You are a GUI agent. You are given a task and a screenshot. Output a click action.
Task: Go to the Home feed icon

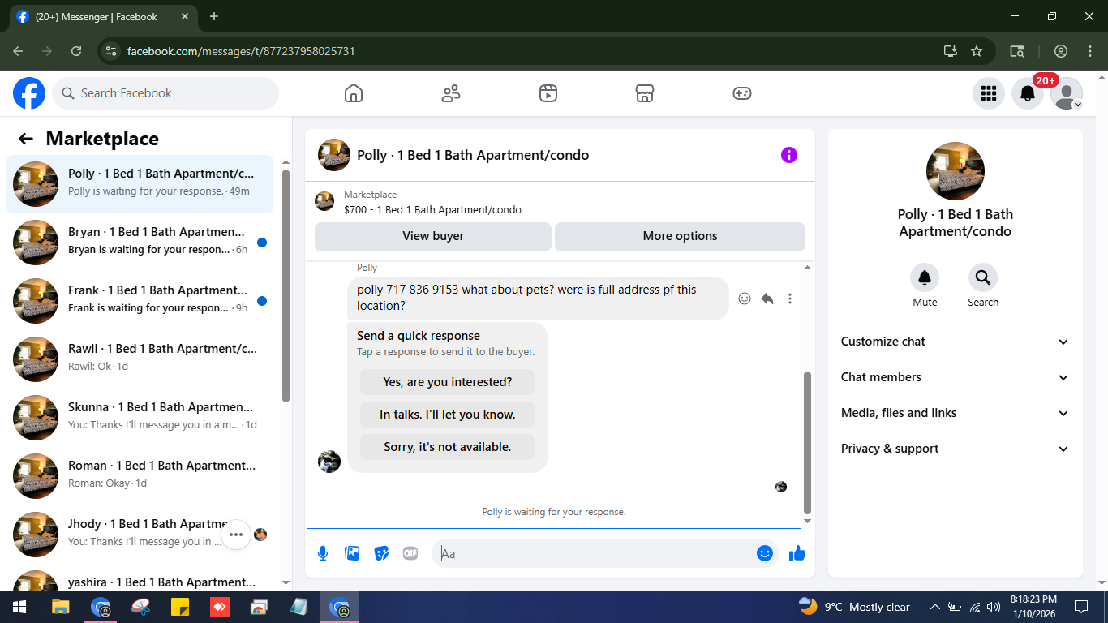pos(354,93)
